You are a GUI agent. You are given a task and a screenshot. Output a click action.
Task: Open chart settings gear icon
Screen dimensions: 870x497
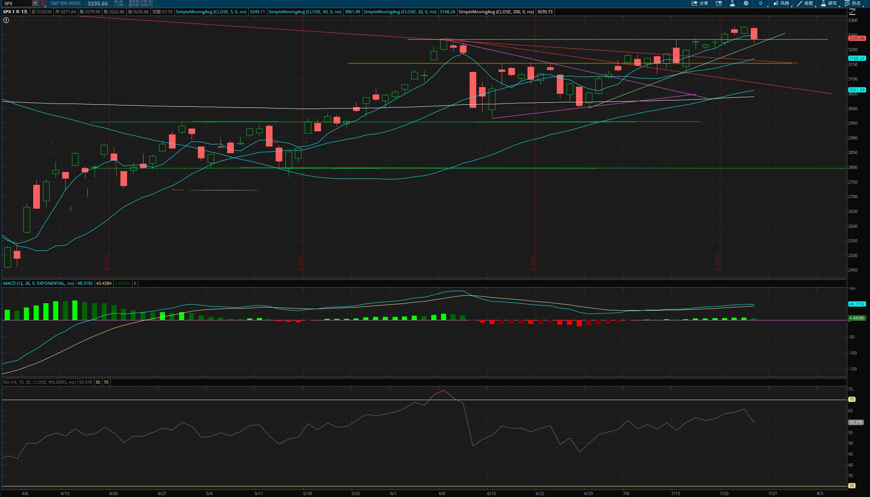pos(746,3)
